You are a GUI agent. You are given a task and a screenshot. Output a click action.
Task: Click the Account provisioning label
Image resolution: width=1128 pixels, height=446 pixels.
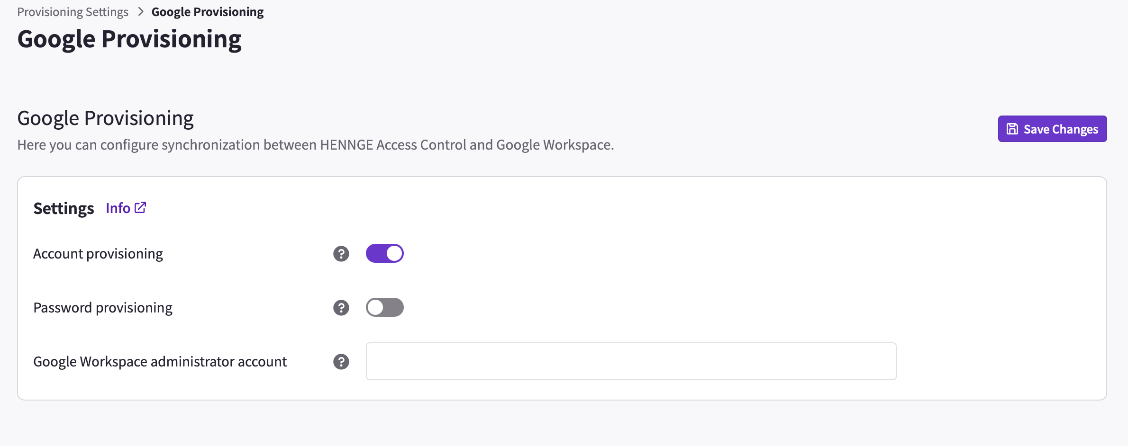[98, 254]
